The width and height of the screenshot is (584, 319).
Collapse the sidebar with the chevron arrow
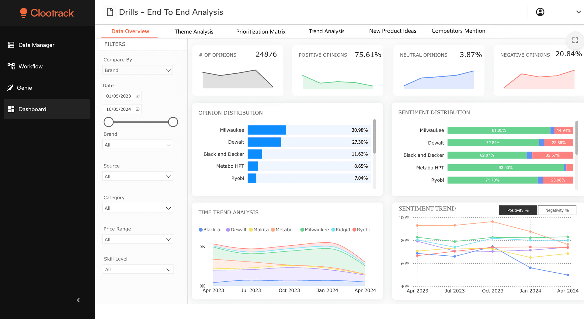pos(78,300)
